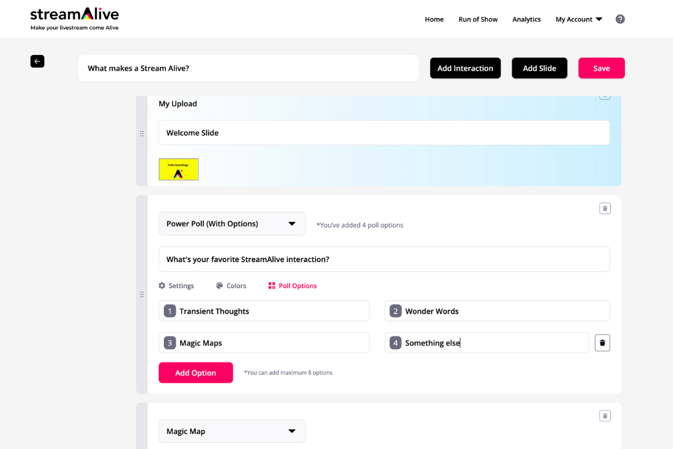Click the Colors palette icon
The width and height of the screenshot is (673, 449).
click(219, 286)
